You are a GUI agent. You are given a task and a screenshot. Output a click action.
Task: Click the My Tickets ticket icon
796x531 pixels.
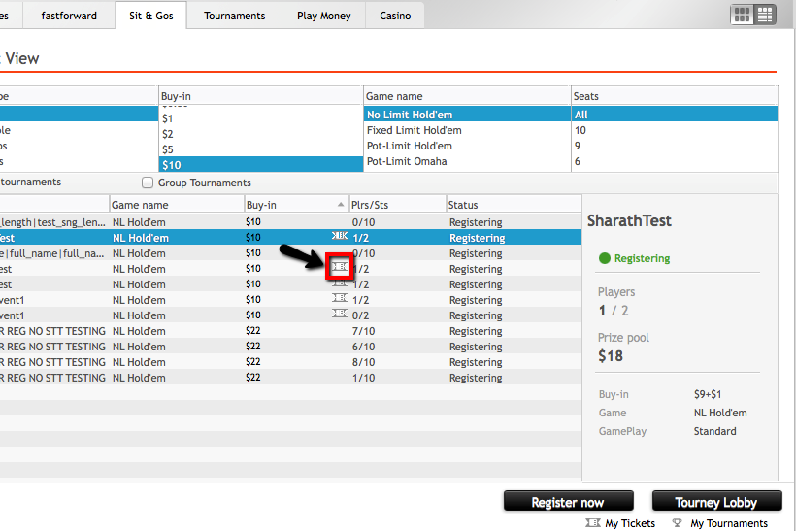click(x=593, y=522)
